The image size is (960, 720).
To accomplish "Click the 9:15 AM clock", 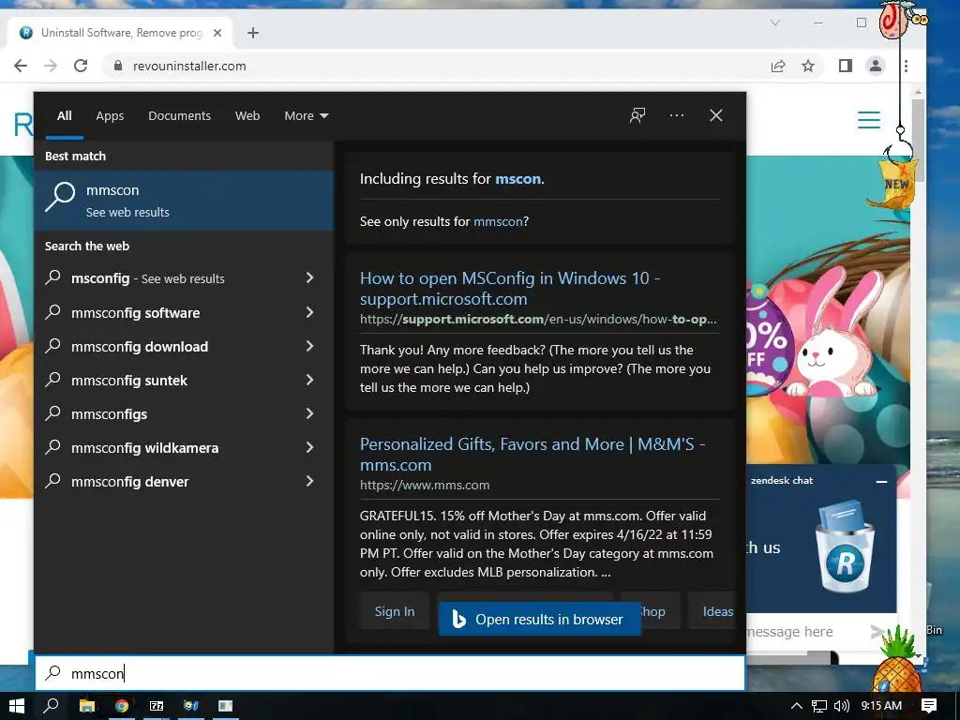I will [x=881, y=705].
